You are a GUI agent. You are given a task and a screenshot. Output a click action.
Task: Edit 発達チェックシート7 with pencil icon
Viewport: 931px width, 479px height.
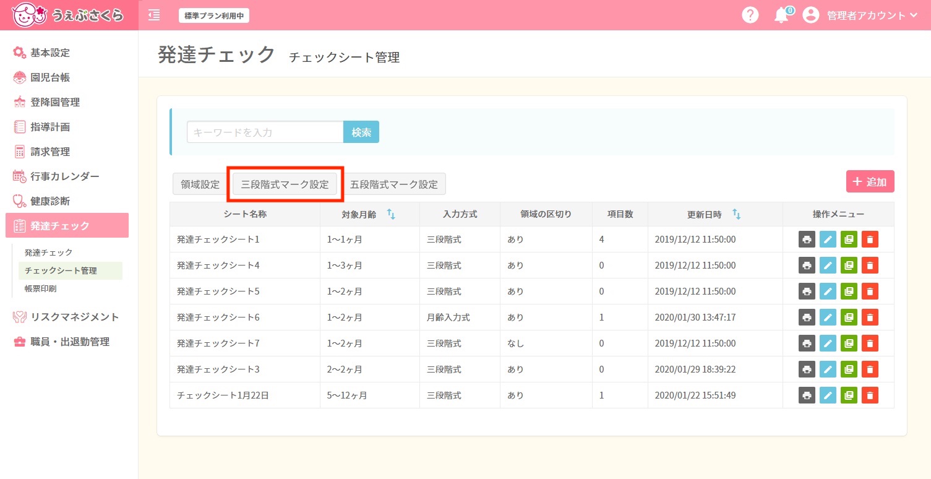point(828,343)
